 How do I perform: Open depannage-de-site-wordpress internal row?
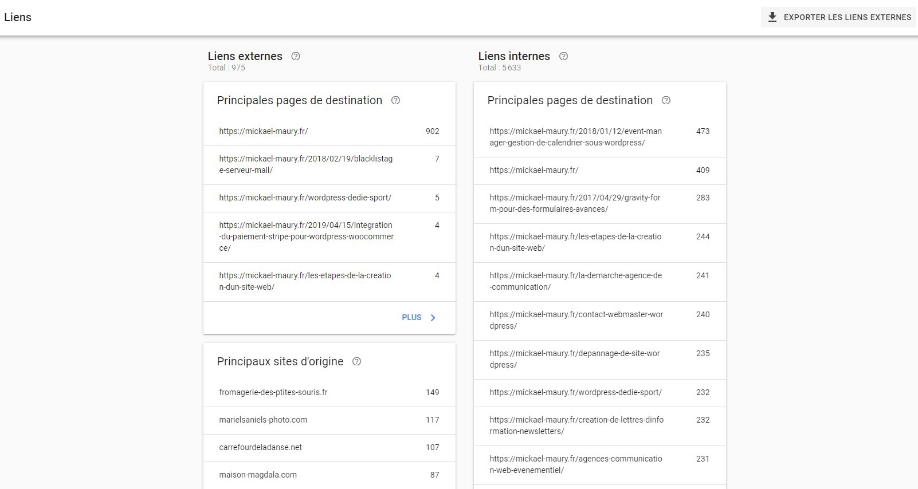tap(599, 359)
